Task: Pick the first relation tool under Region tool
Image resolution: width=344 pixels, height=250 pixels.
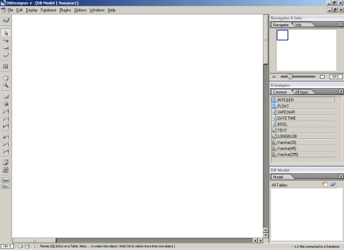Action: [x=6, y=112]
